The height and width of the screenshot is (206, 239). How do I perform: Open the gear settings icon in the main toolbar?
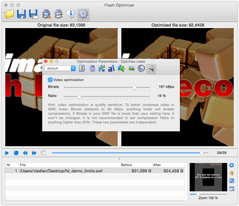click(x=83, y=14)
